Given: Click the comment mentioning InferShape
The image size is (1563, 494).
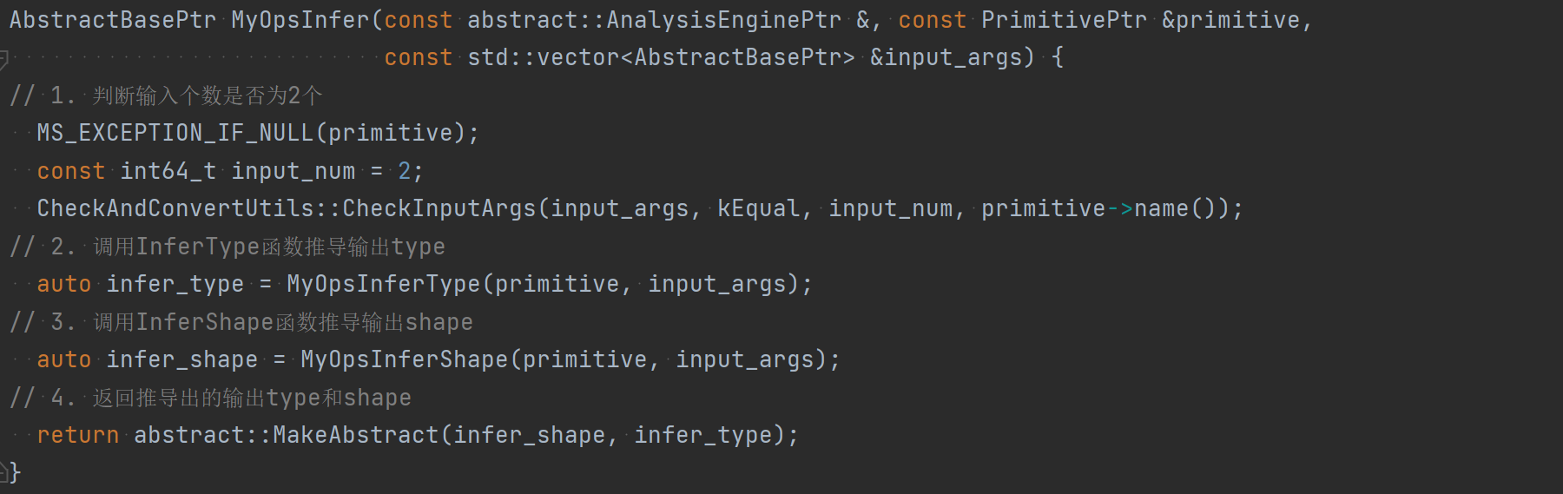Looking at the screenshot, I should 241,322.
